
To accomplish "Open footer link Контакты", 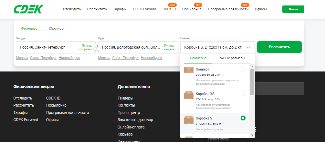I will [x=126, y=105].
